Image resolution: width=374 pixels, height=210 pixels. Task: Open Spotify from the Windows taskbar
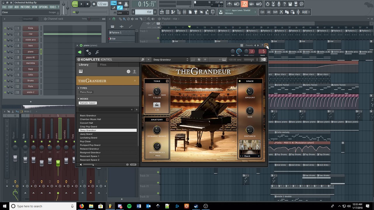129,206
